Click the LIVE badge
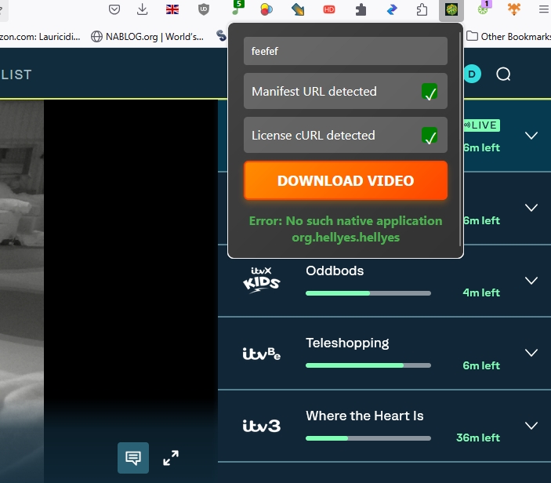Viewport: 551px width, 483px height. tap(481, 125)
